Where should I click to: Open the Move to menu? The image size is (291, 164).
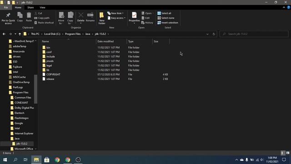[x=61, y=18]
